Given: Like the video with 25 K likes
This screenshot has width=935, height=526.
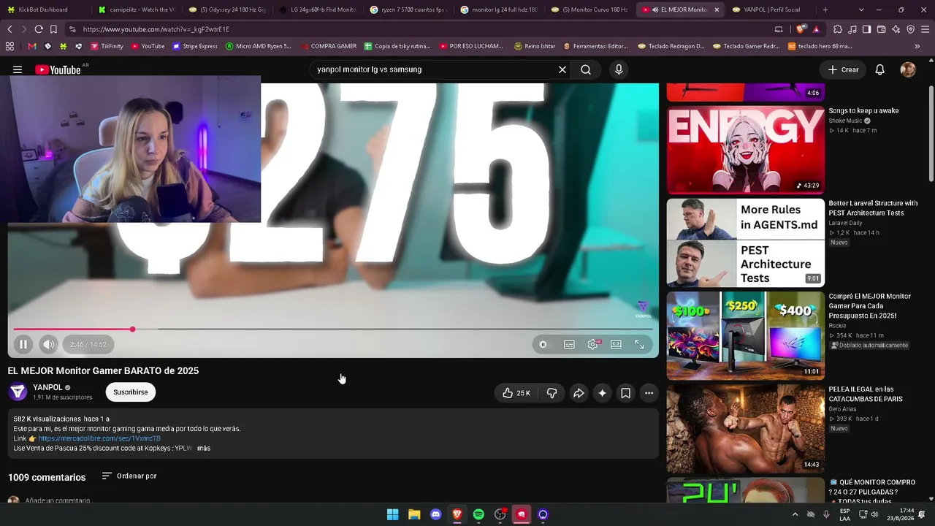Looking at the screenshot, I should click(x=516, y=393).
